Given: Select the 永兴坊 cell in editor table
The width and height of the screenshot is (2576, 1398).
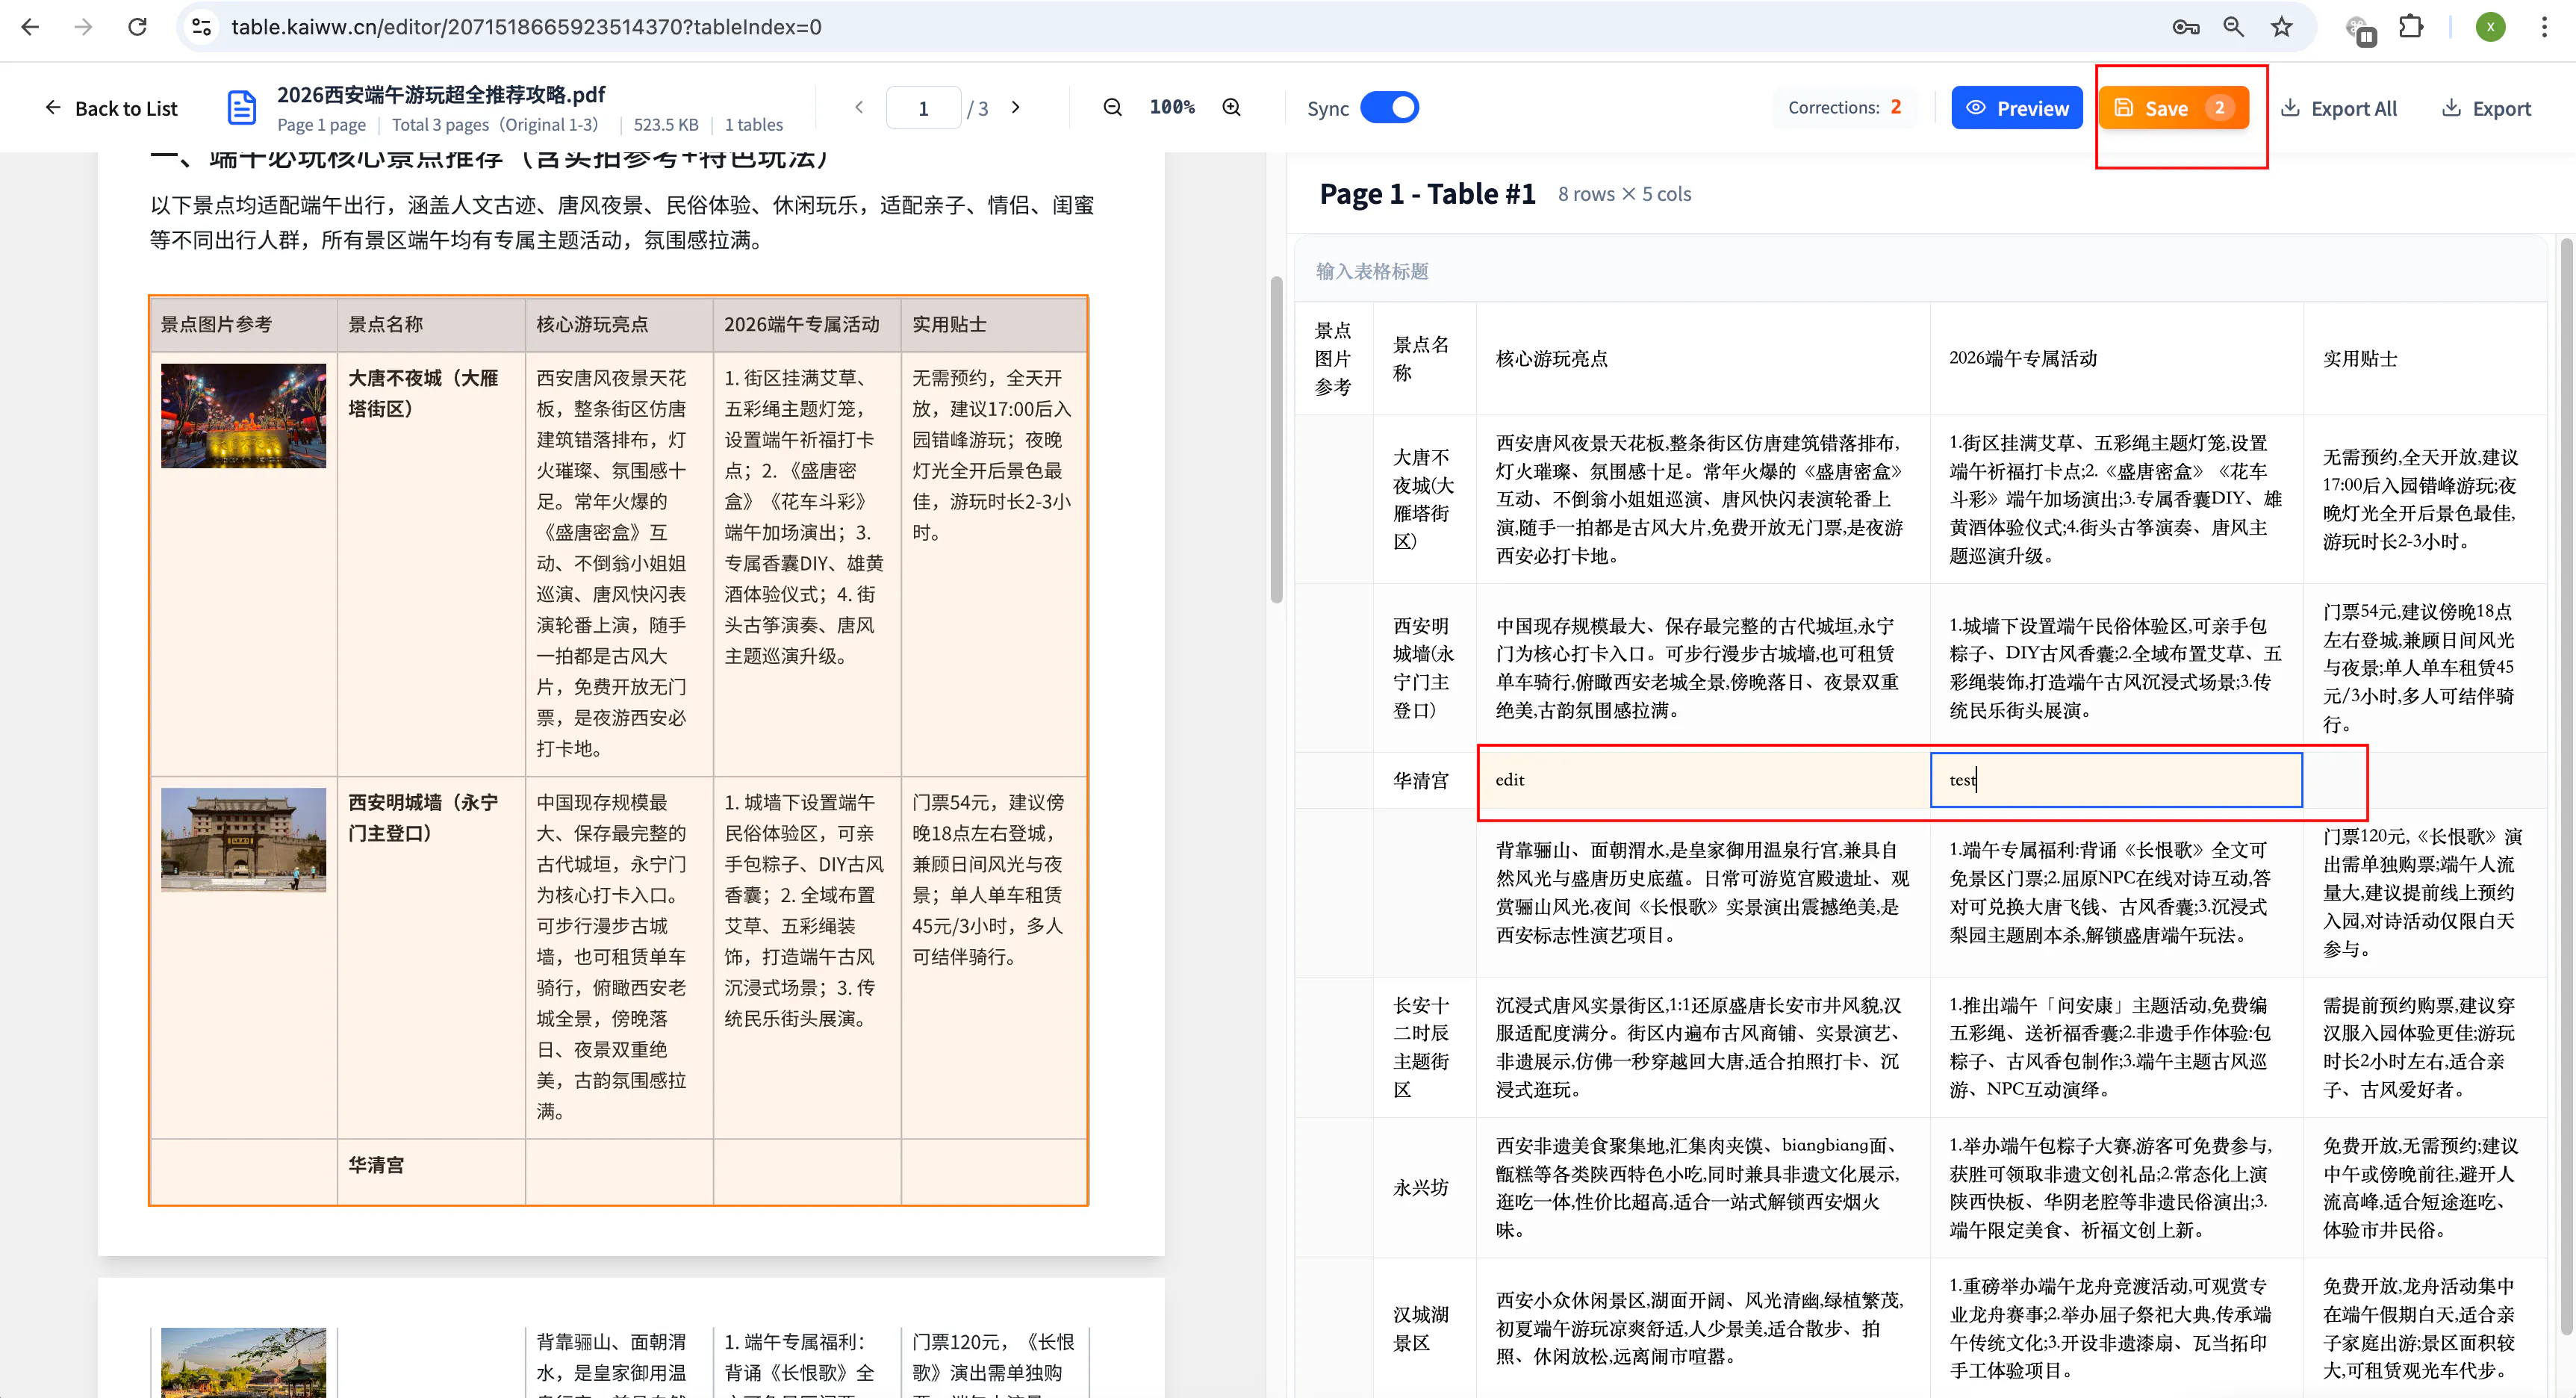Looking at the screenshot, I should [1424, 1188].
